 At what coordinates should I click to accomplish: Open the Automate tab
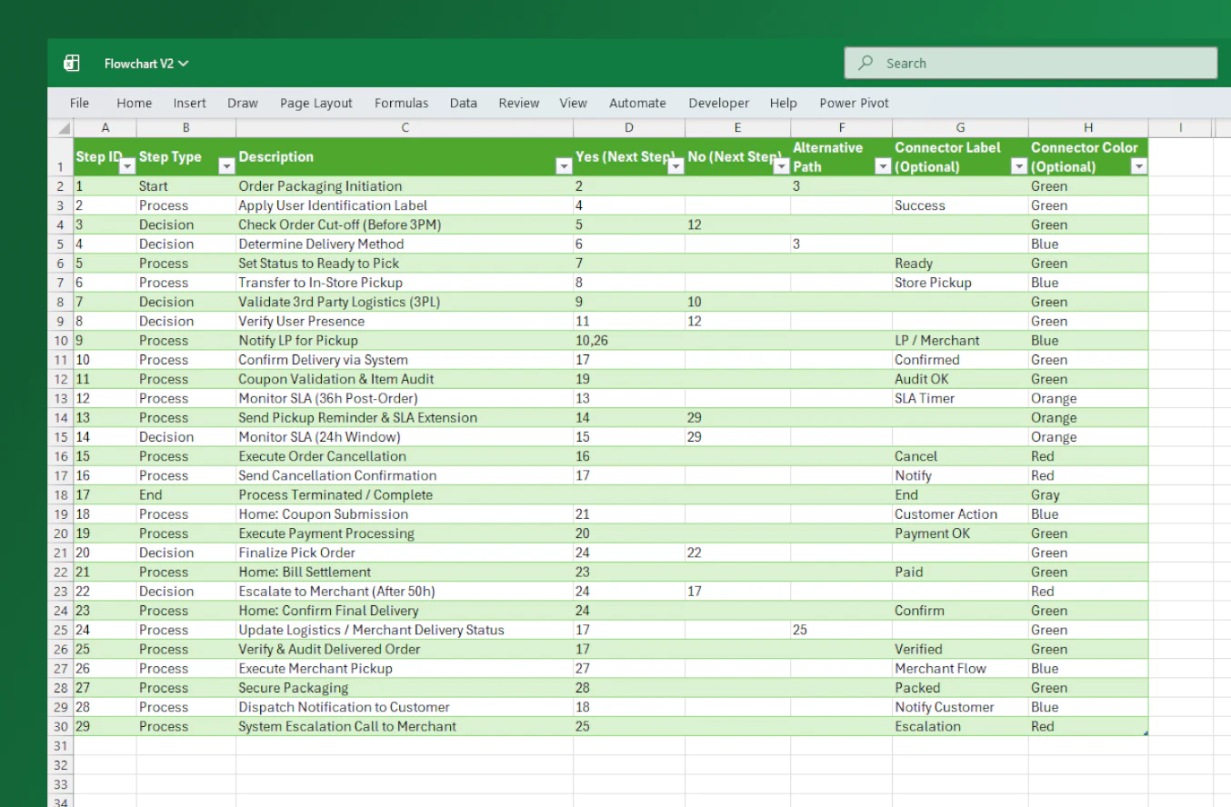tap(637, 104)
